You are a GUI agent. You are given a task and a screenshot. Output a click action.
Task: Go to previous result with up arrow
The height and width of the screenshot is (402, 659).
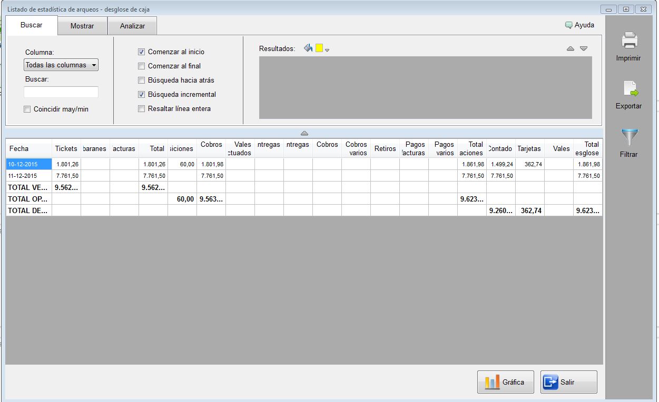pyautogui.click(x=571, y=49)
